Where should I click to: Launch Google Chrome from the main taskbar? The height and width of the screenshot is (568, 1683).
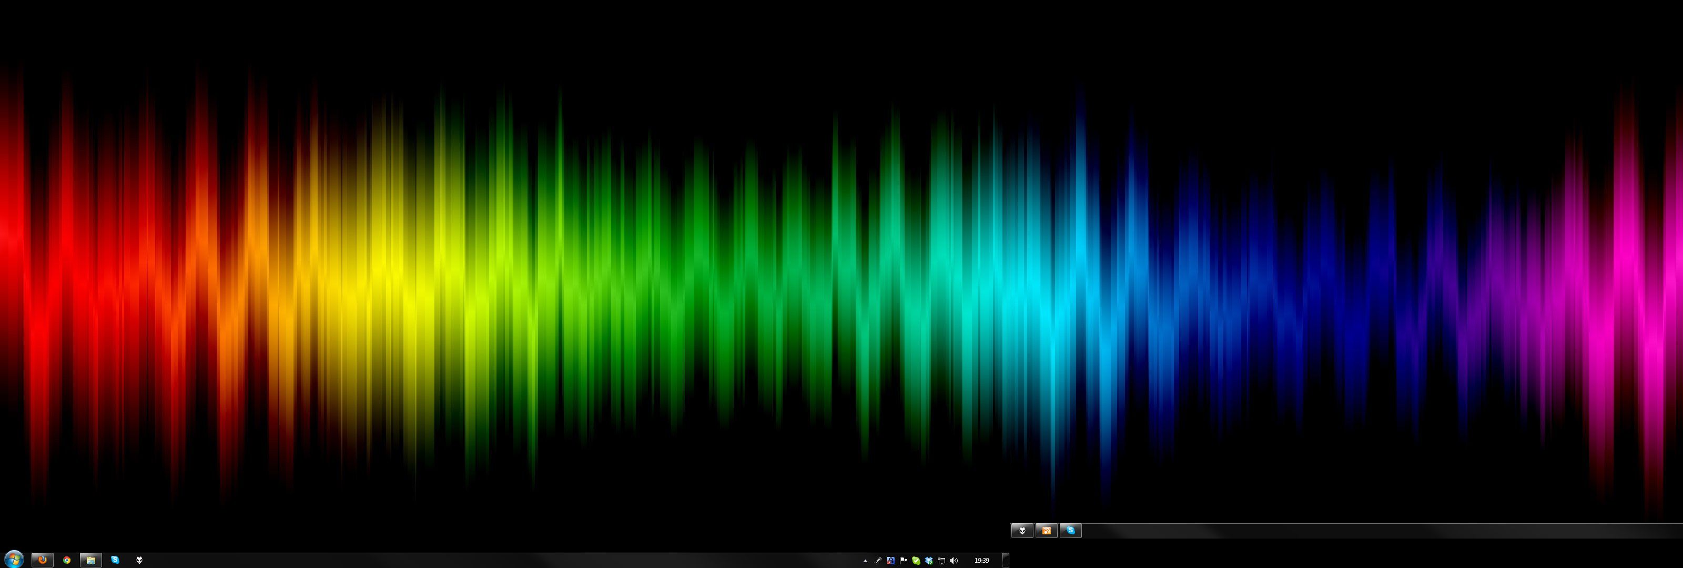[67, 560]
